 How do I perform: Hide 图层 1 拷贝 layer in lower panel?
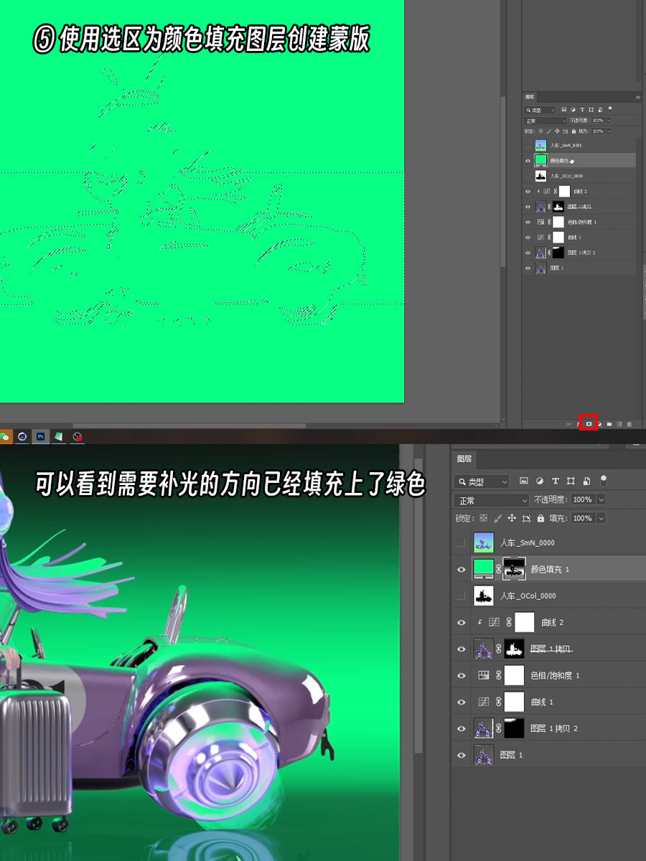[x=462, y=649]
